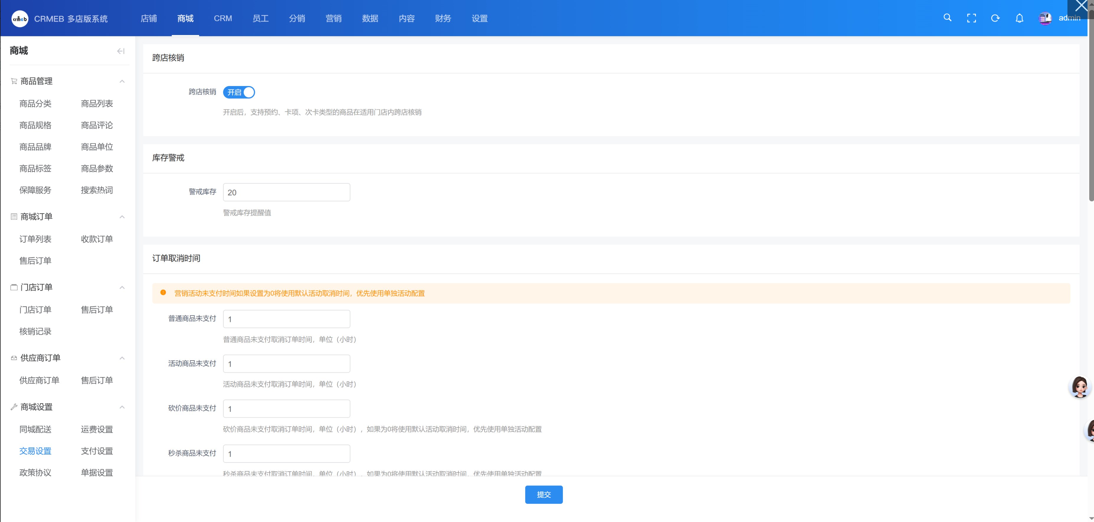Click the 警戒库存 input field
This screenshot has height=522, width=1094.
pyautogui.click(x=286, y=192)
